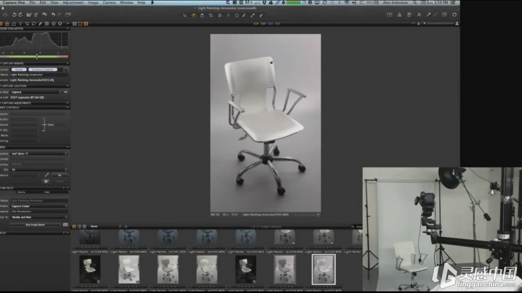Collapse Camera Controls panel
The image size is (522, 293).
coord(68,108)
